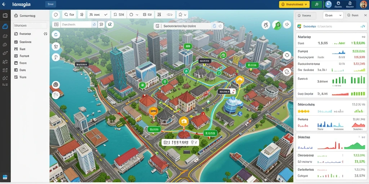Click the circular map control at the toolbar's left end

pyautogui.click(x=56, y=14)
